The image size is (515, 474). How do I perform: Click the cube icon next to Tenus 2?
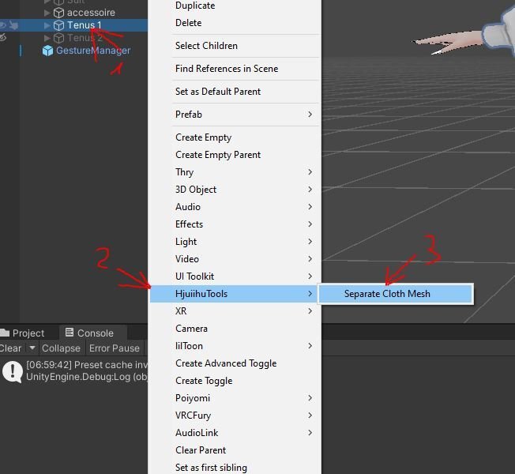pos(58,38)
